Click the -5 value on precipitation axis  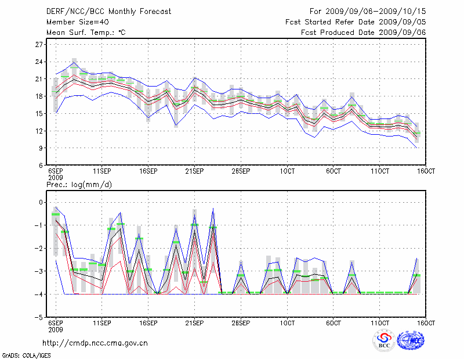(x=39, y=318)
